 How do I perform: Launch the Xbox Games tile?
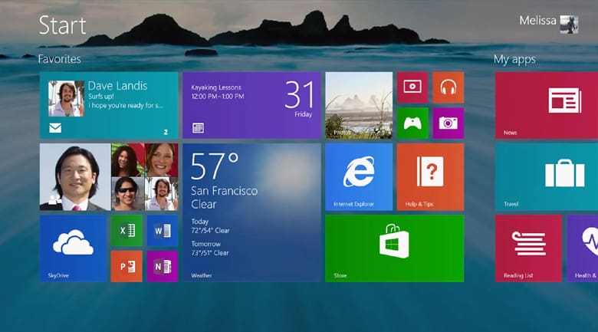coord(412,123)
